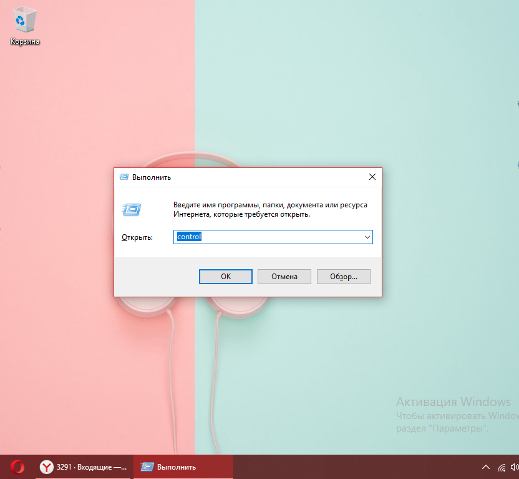Open the Opera browser from taskbar
The width and height of the screenshot is (519, 479).
pyautogui.click(x=17, y=467)
